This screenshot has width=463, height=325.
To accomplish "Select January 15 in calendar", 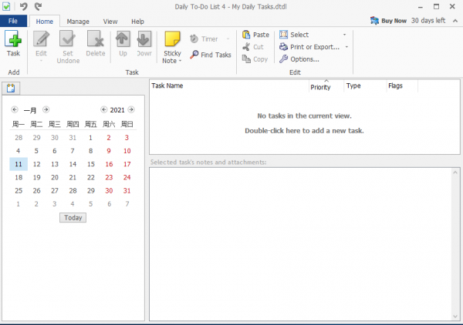I will pos(91,164).
